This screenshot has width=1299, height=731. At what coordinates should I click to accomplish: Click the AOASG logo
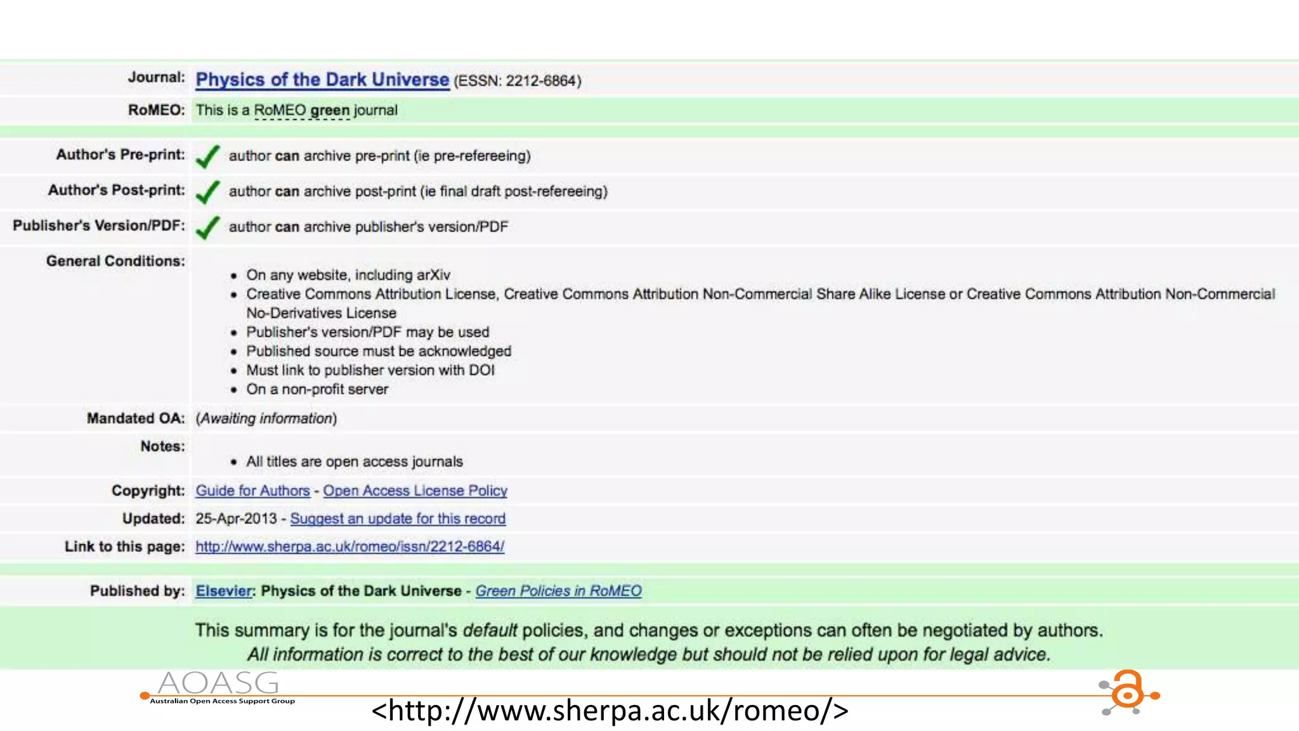pyautogui.click(x=218, y=683)
